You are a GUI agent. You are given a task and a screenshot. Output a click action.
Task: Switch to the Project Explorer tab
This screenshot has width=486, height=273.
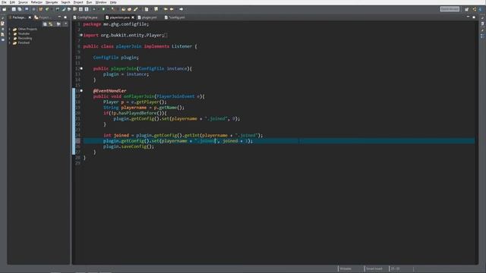click(43, 17)
